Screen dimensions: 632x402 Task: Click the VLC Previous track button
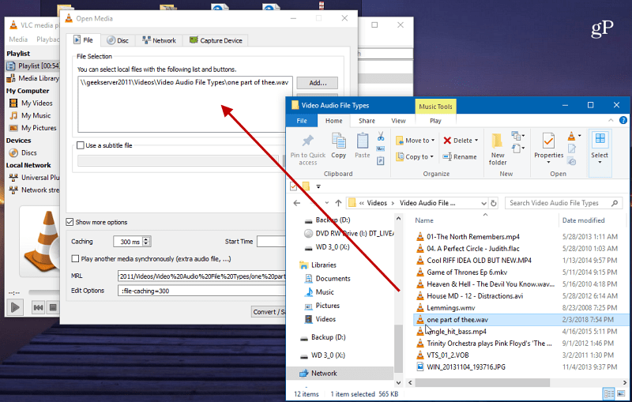pyautogui.click(x=38, y=308)
